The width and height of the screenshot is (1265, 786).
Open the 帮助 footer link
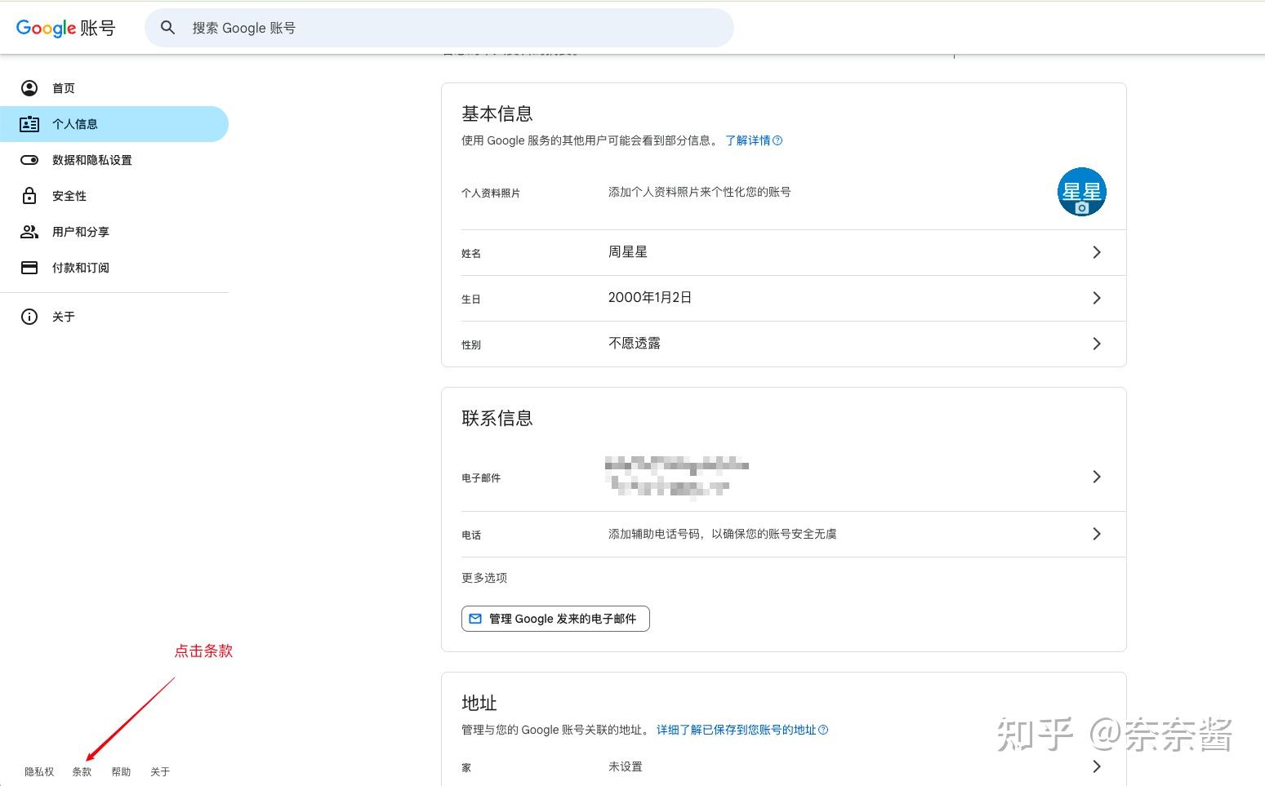pos(121,772)
